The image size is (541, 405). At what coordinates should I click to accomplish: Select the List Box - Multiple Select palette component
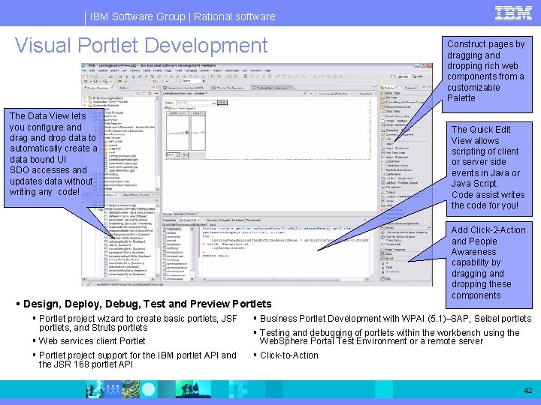(398, 183)
